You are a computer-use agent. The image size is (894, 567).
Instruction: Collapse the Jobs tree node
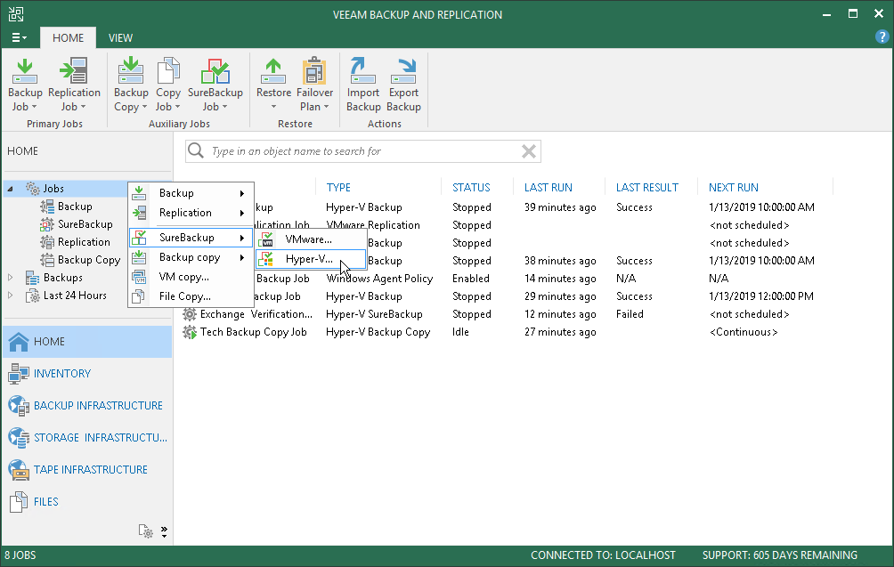[x=11, y=189]
